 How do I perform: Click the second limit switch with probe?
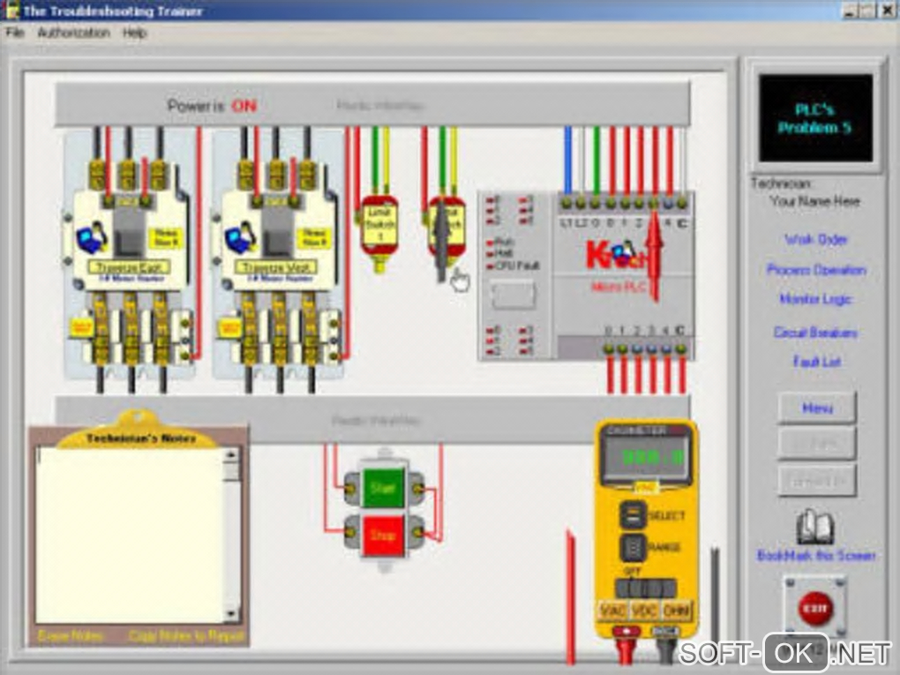tap(446, 229)
